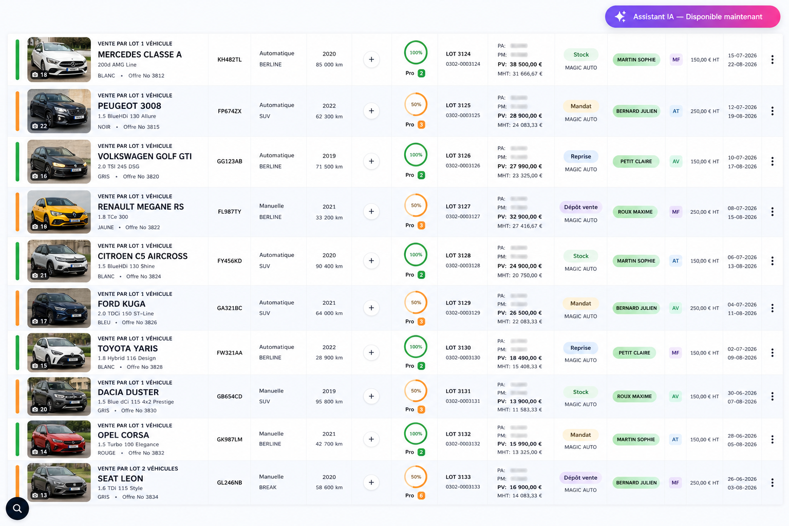Select the Dépôt vente tag on Megane RS row
Viewport: 789px width, 526px height.
(581, 208)
